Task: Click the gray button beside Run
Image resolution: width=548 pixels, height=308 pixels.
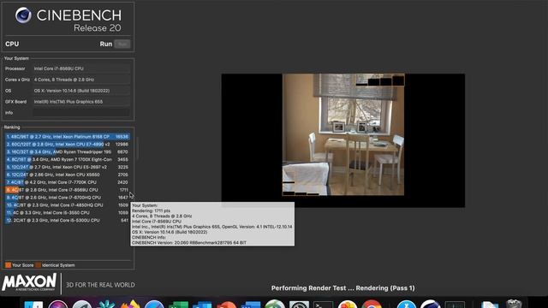Action: click(x=122, y=44)
